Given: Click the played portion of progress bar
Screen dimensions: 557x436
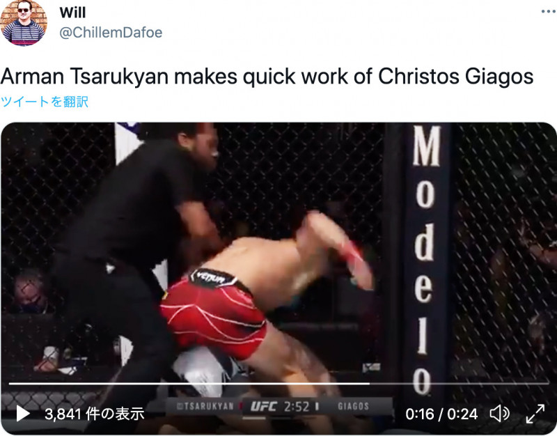Looking at the screenshot, I should [x=189, y=383].
